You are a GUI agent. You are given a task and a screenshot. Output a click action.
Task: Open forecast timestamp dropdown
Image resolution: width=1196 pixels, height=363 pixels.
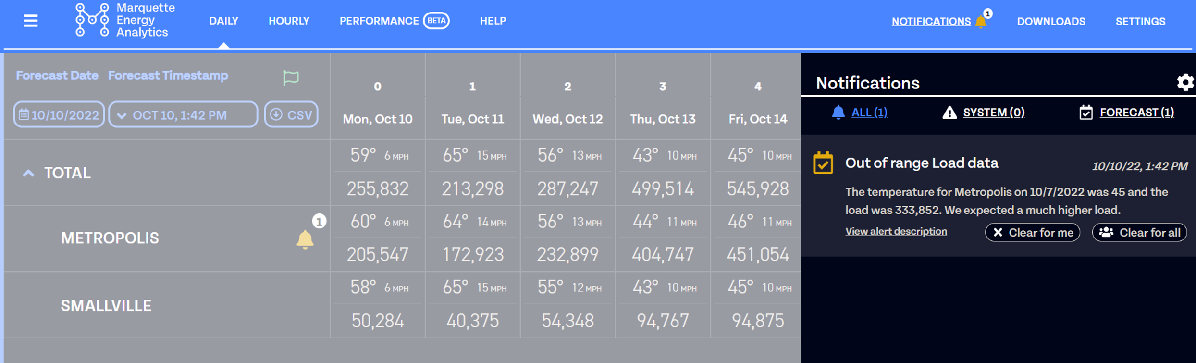[183, 114]
